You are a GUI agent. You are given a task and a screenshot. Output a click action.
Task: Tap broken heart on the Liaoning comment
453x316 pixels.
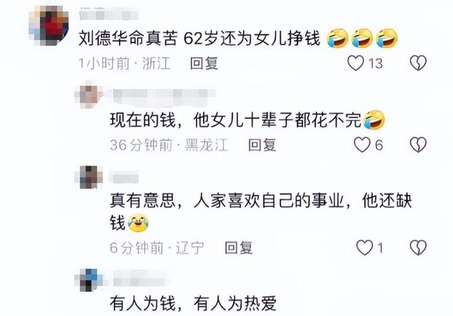418,248
